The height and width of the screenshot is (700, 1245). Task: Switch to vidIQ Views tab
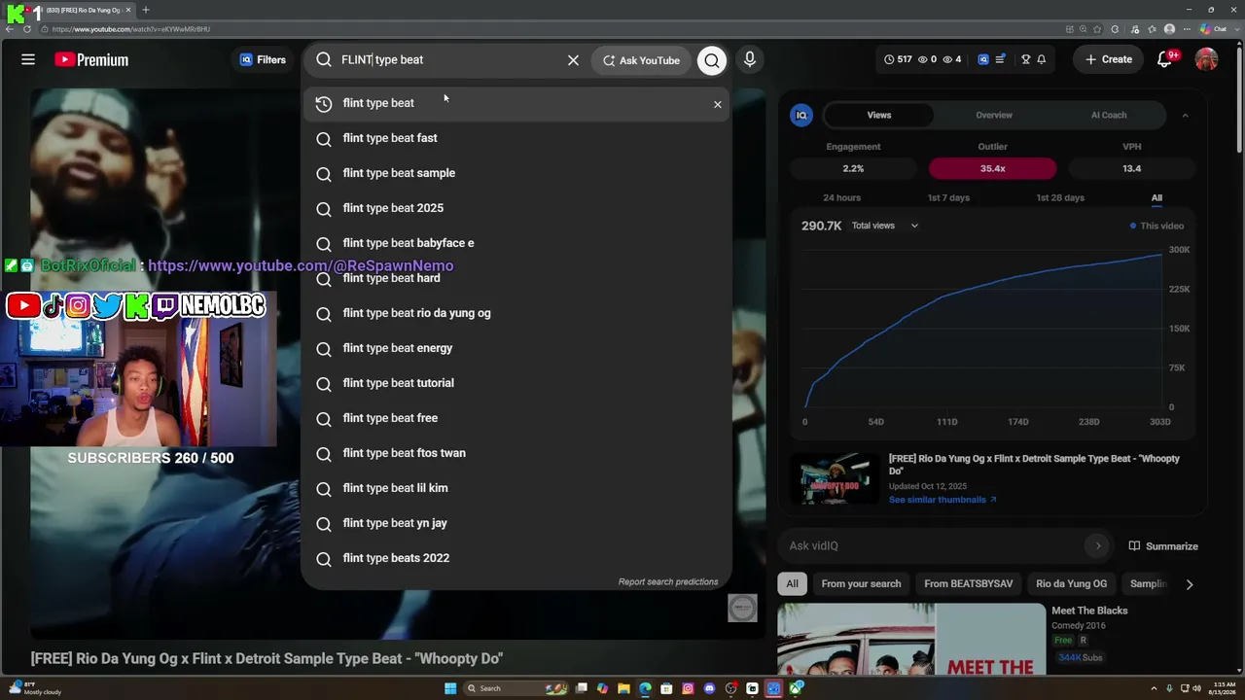point(878,115)
